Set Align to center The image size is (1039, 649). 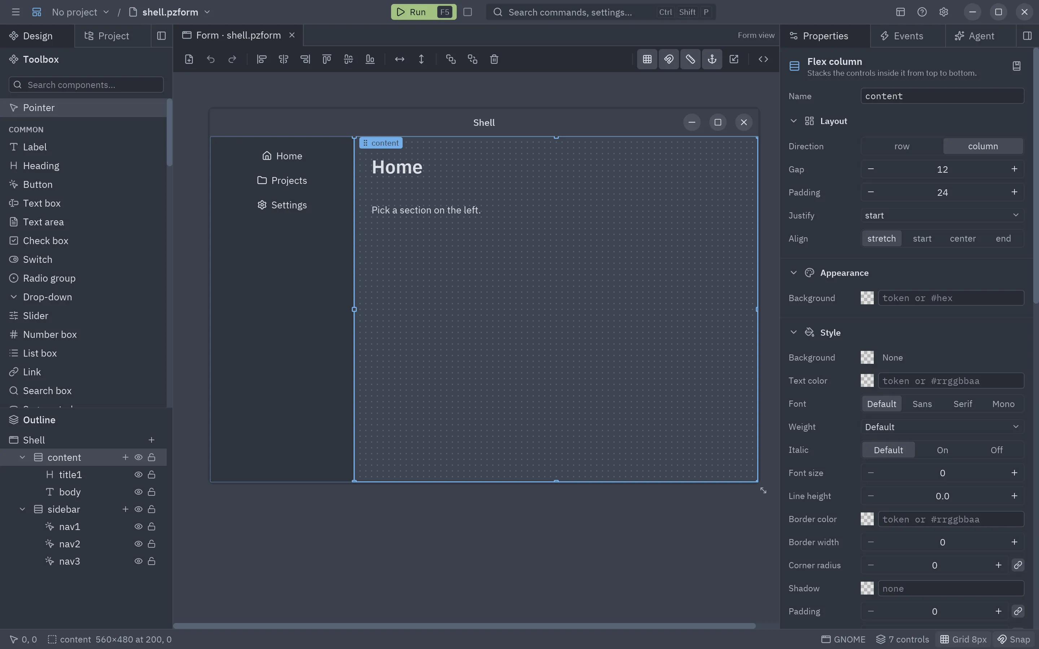pyautogui.click(x=963, y=239)
